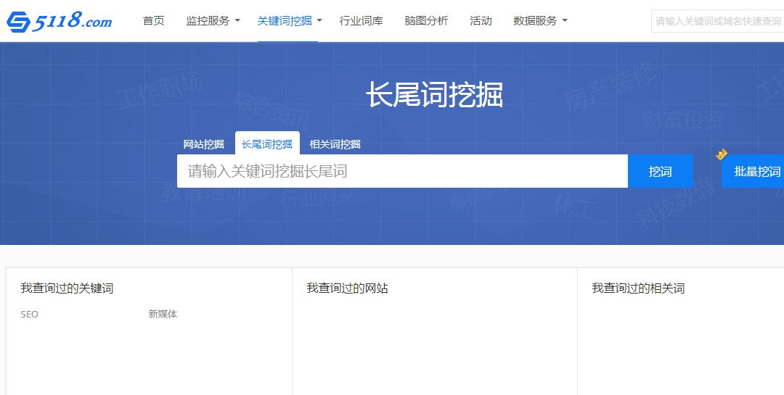Click the crown icon above 批量挖词

(x=721, y=154)
